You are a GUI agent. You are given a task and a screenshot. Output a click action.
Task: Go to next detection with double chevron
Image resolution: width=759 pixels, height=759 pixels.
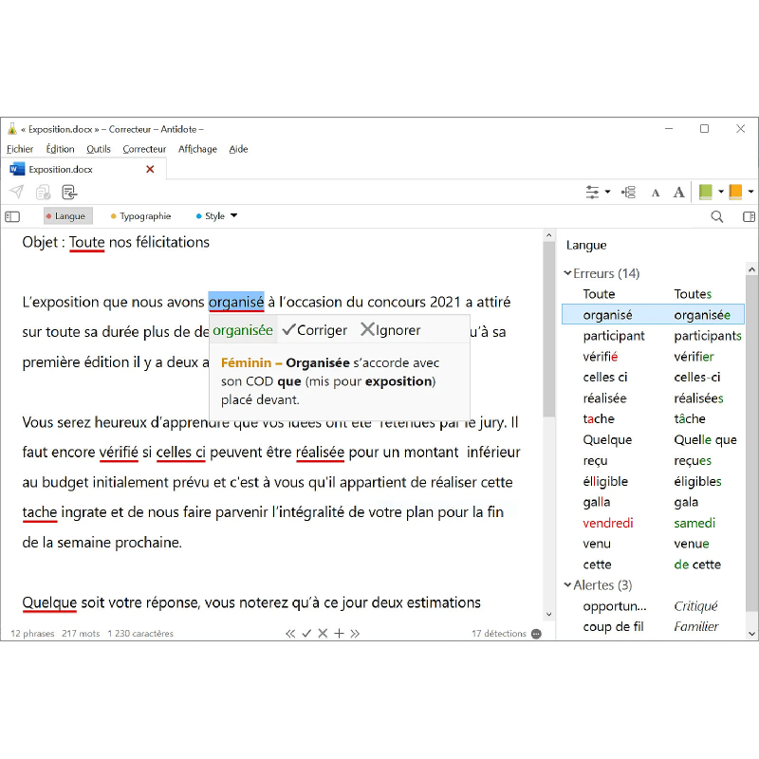point(355,634)
